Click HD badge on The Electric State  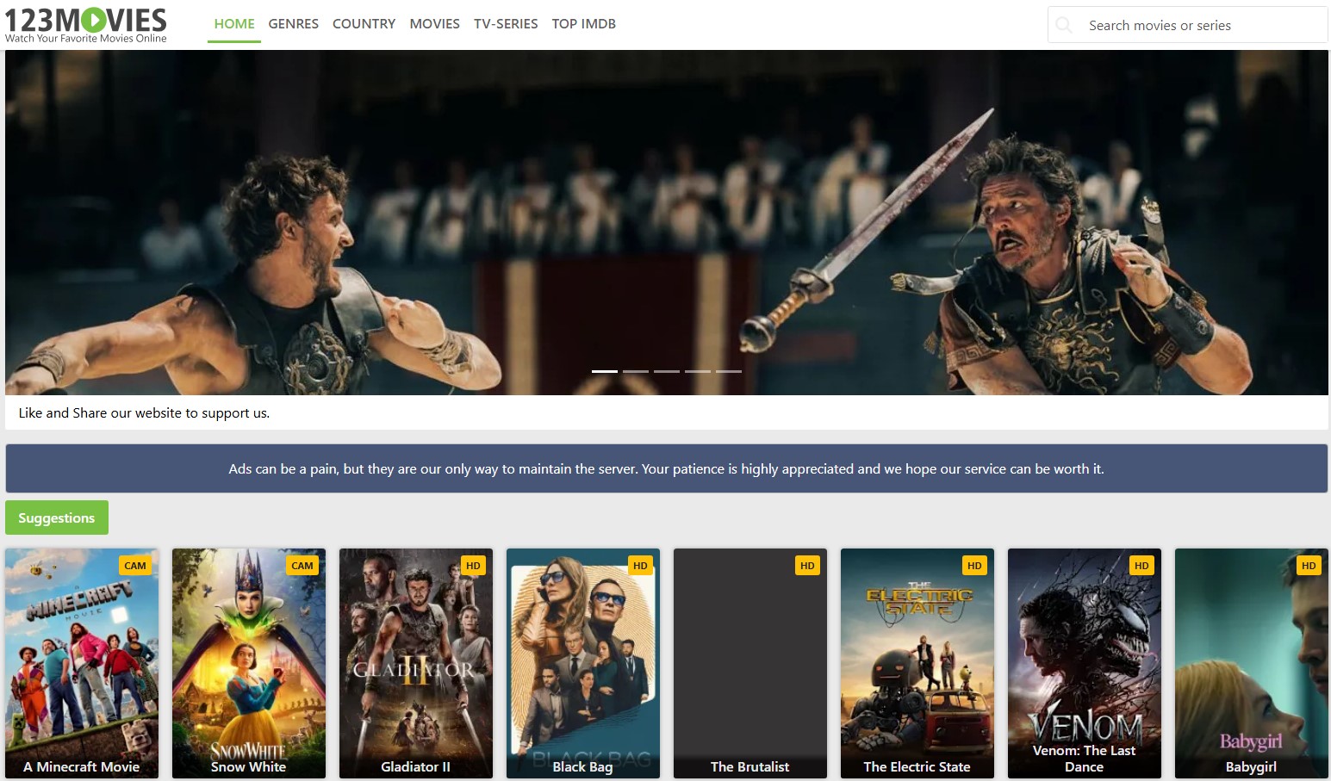coord(974,566)
